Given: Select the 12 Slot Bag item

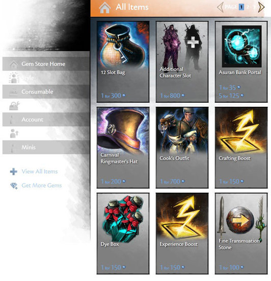Looking at the screenshot, I should click(123, 62).
